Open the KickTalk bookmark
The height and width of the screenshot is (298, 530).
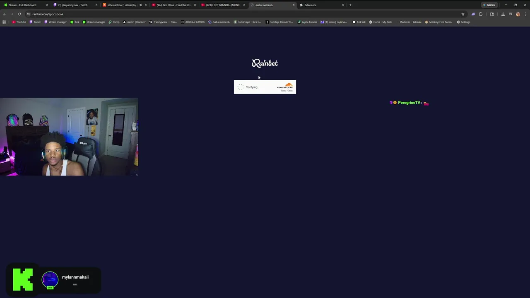(359, 22)
